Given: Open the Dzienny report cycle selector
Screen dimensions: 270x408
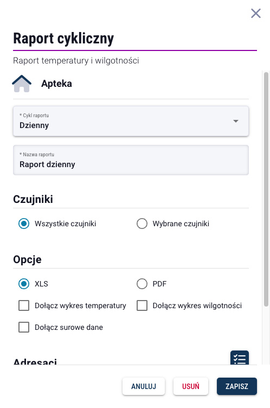Looking at the screenshot, I should (x=131, y=121).
